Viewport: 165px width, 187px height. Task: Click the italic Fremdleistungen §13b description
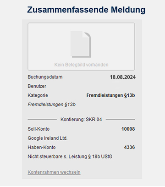pos(52,104)
